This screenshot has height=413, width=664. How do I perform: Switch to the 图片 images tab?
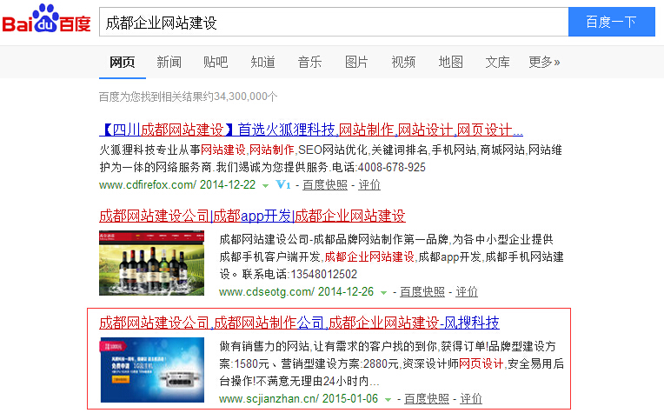356,62
